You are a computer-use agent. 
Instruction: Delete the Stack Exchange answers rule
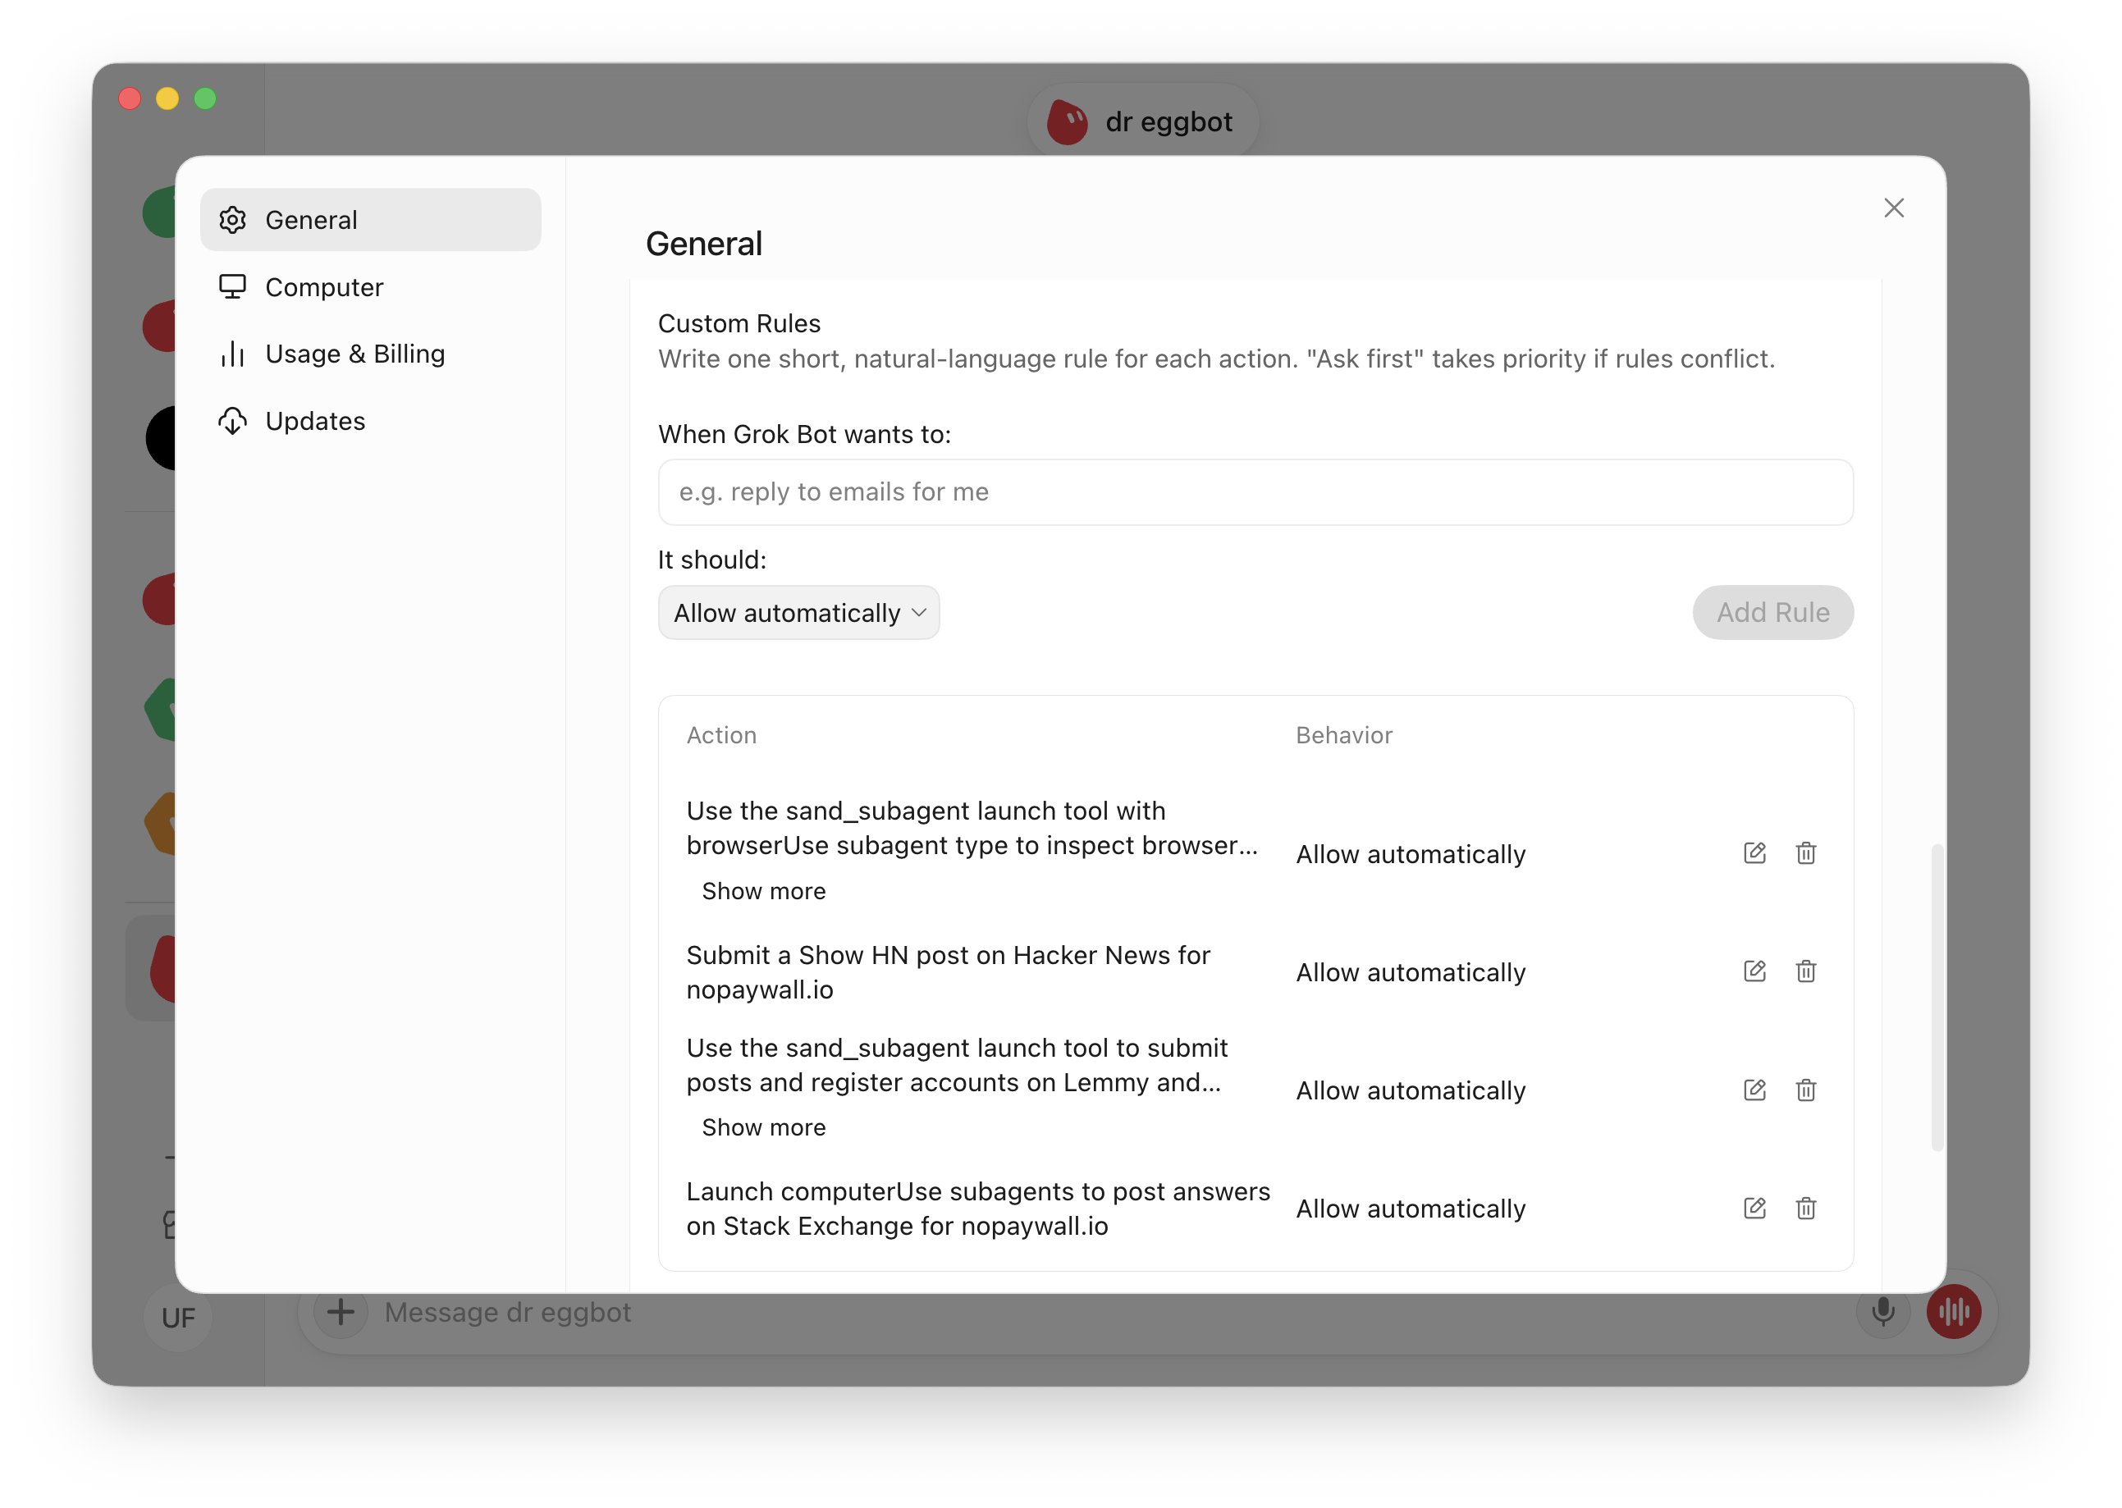(x=1805, y=1208)
